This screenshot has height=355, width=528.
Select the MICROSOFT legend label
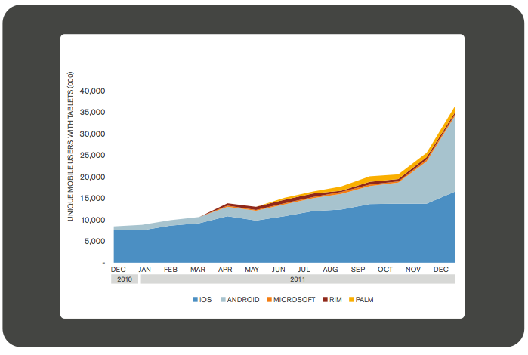[x=295, y=299]
